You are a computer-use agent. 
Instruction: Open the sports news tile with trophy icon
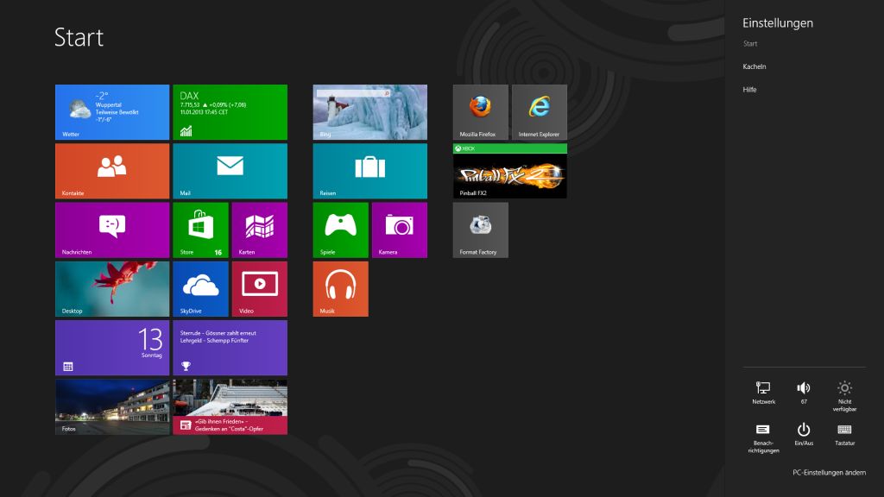pyautogui.click(x=230, y=348)
